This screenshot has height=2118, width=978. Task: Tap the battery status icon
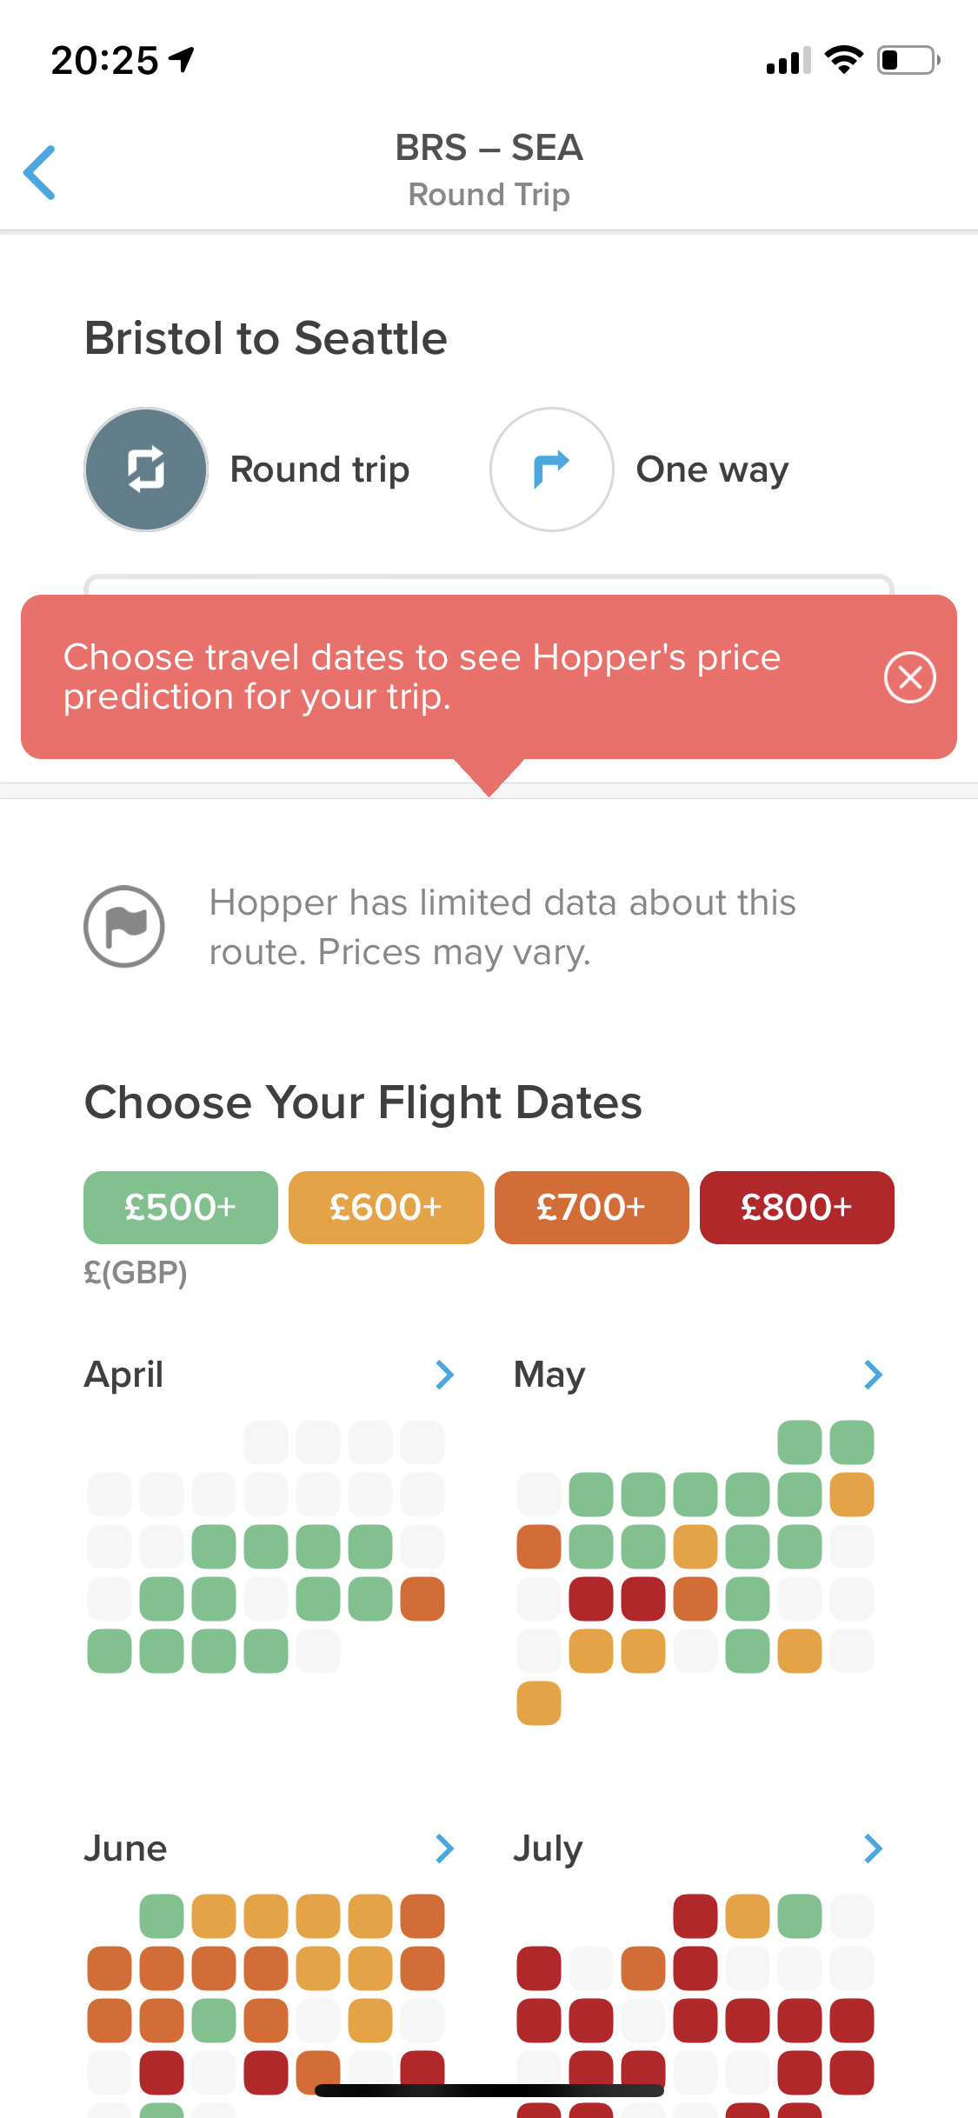point(908,60)
